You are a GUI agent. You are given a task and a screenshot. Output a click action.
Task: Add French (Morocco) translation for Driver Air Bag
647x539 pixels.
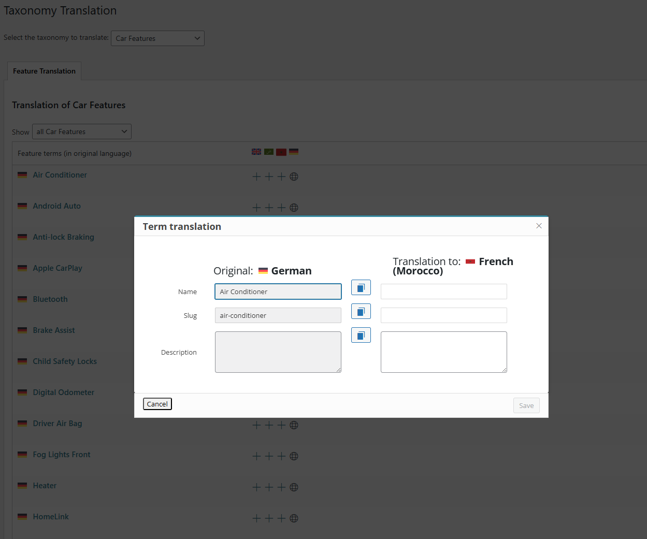click(x=281, y=425)
